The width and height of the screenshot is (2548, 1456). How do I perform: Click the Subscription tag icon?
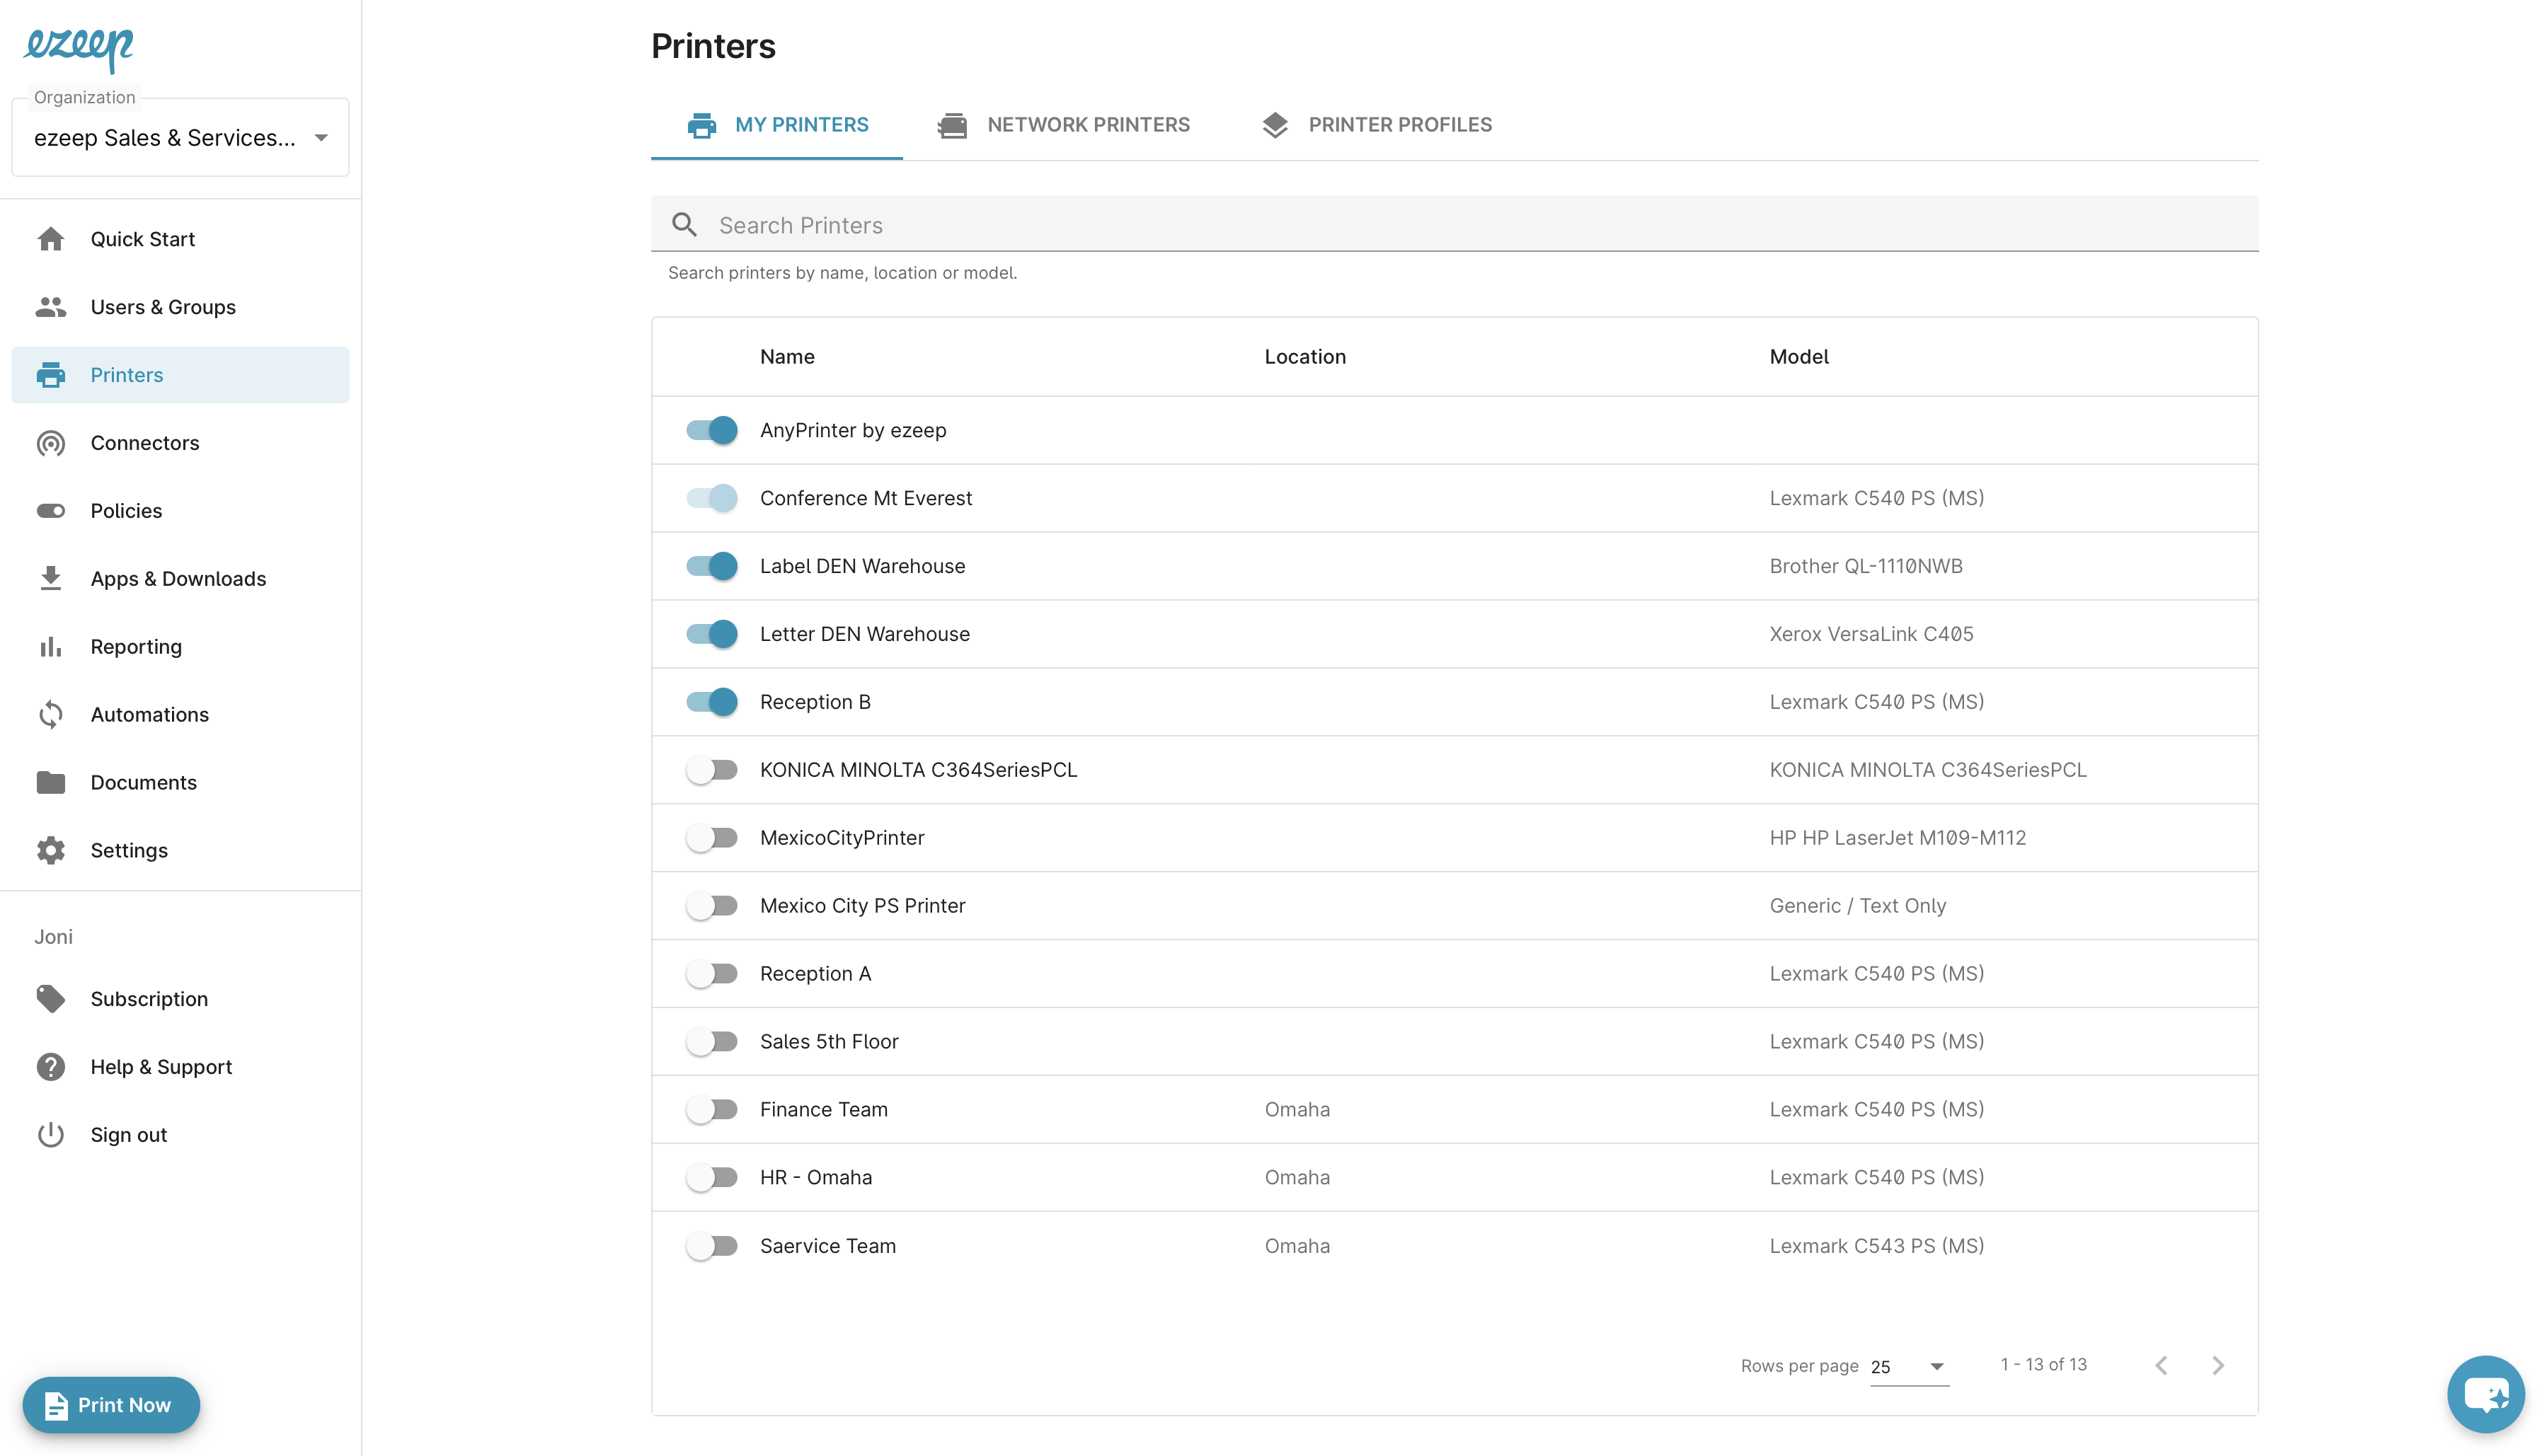[x=51, y=999]
